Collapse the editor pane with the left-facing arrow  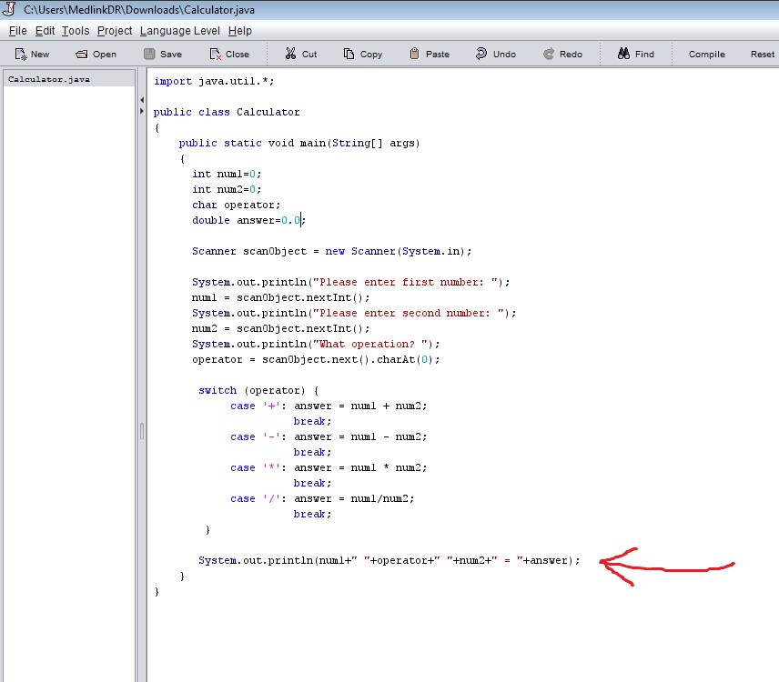click(141, 98)
